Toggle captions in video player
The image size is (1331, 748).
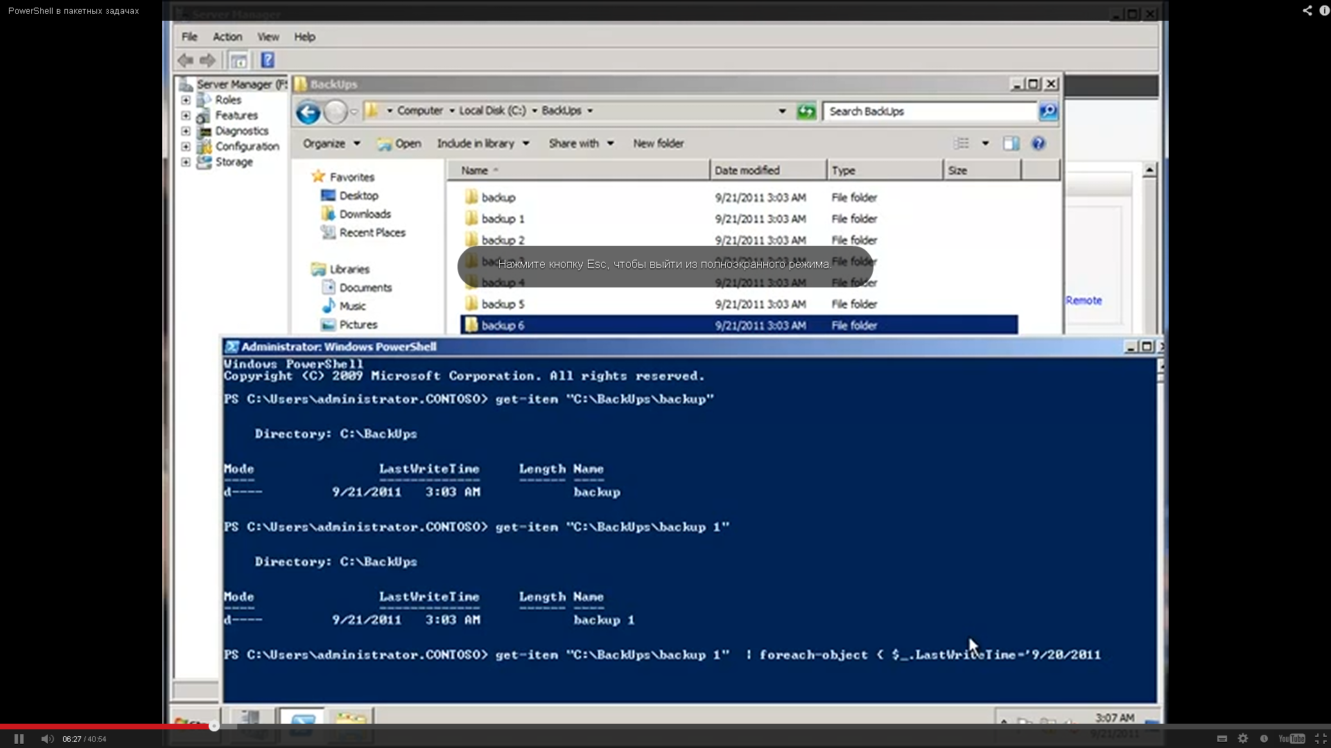pos(1222,739)
